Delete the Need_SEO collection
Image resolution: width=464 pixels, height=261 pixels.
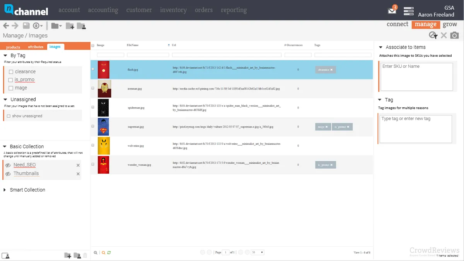[x=78, y=165]
